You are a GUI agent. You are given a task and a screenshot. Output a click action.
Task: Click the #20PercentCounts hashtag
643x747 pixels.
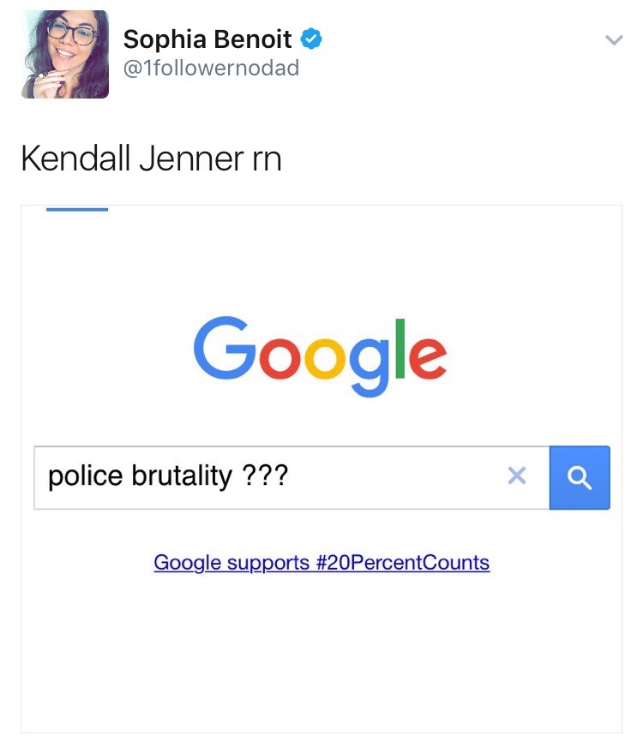(x=403, y=563)
